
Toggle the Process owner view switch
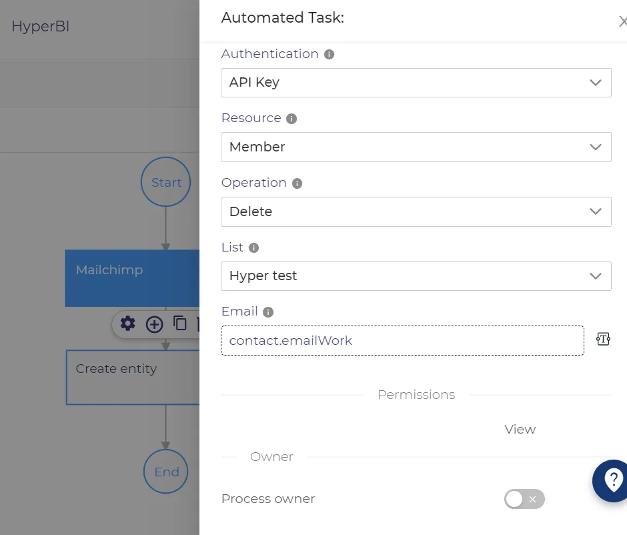pos(524,499)
